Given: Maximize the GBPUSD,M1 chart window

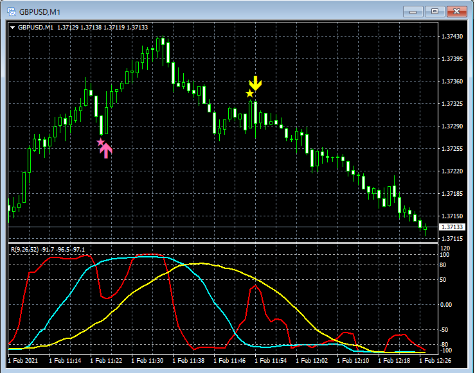Looking at the screenshot, I should click(x=435, y=12).
